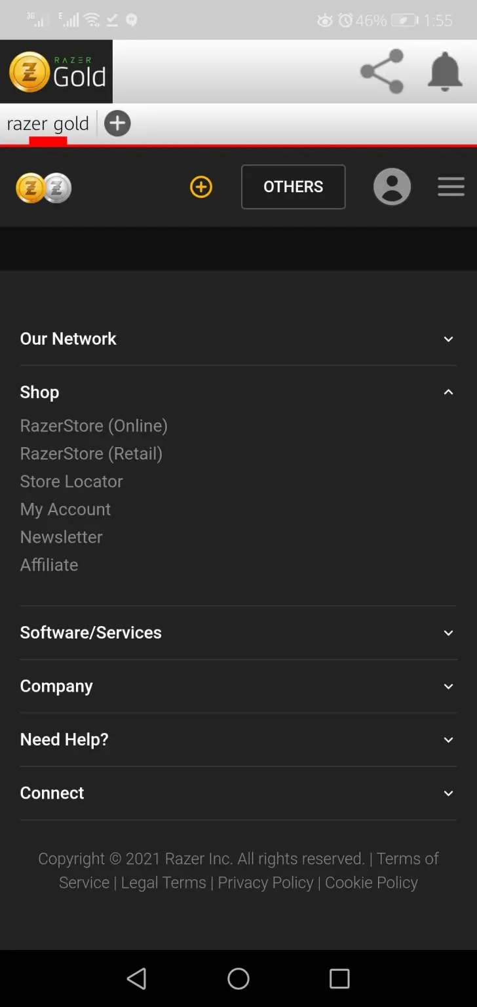Open the hamburger menu
The height and width of the screenshot is (1007, 477).
[x=451, y=187]
